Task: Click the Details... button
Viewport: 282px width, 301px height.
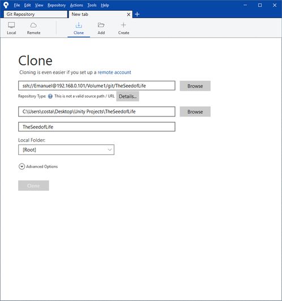Action: (x=128, y=96)
